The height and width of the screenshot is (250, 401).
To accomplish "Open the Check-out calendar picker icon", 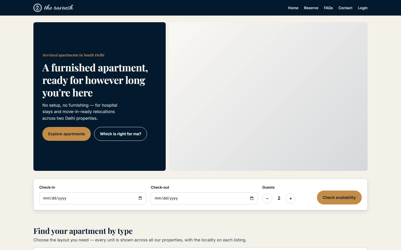I will pos(252,198).
